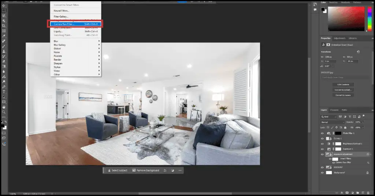The image size is (375, 196).
Task: Filter layers by type (T) icon
Action: pyautogui.click(x=350, y=117)
